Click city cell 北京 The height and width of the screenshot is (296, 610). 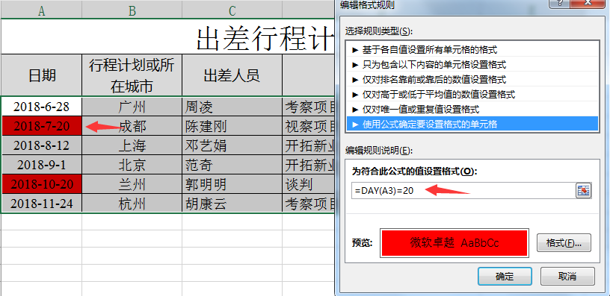coord(132,165)
